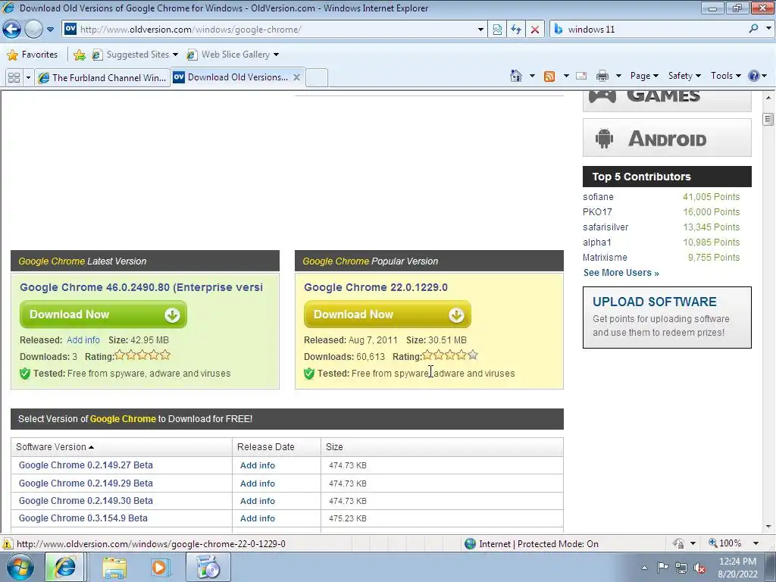Open Google Chrome 0.2.149.30 Beta link
The image size is (776, 582).
point(86,501)
